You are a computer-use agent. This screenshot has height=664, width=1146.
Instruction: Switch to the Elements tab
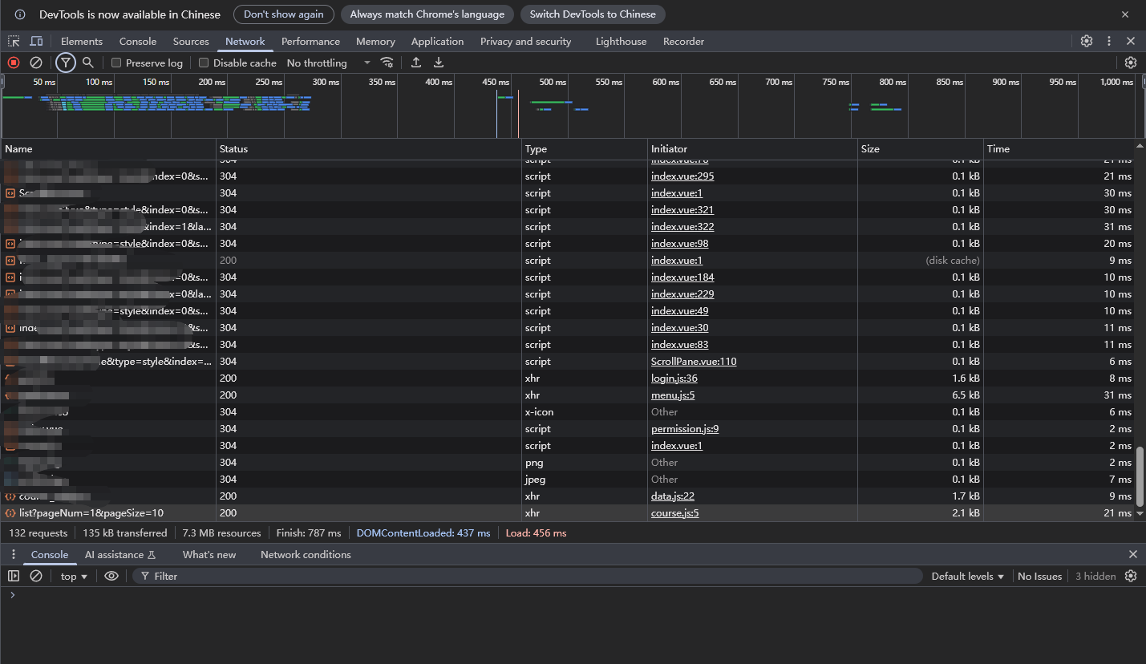[x=82, y=41]
